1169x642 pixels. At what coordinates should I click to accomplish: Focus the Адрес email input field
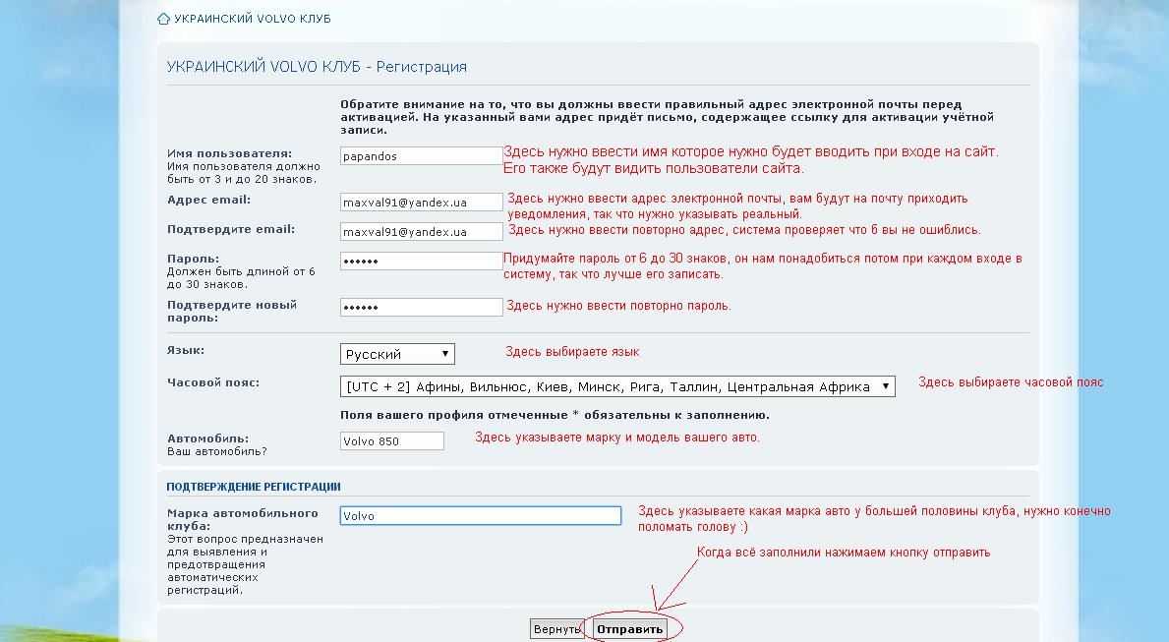[421, 202]
